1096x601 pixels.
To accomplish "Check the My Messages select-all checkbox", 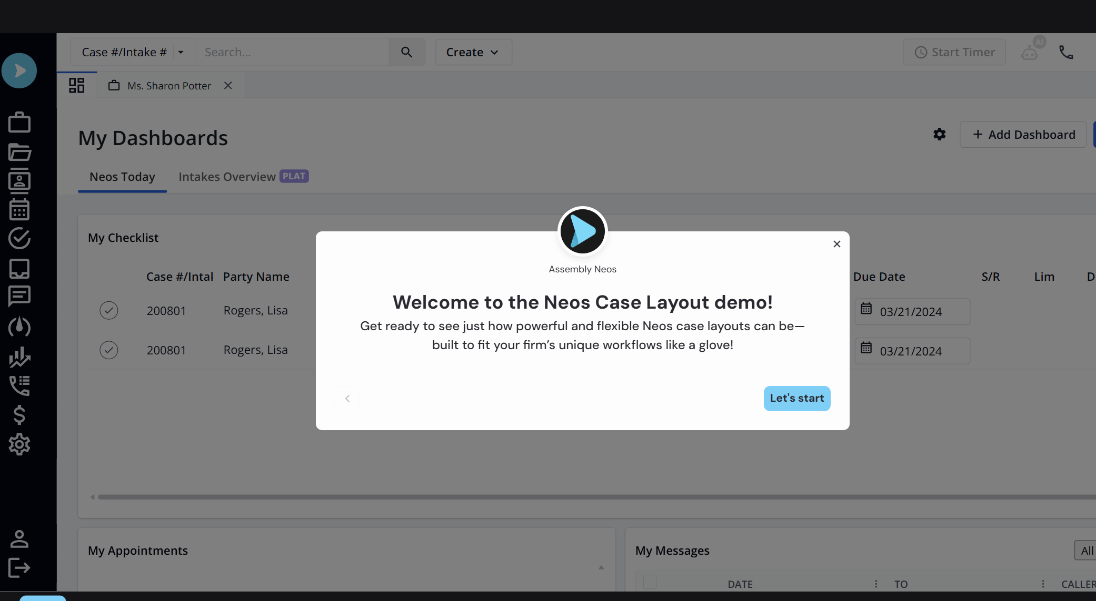I will [x=650, y=583].
